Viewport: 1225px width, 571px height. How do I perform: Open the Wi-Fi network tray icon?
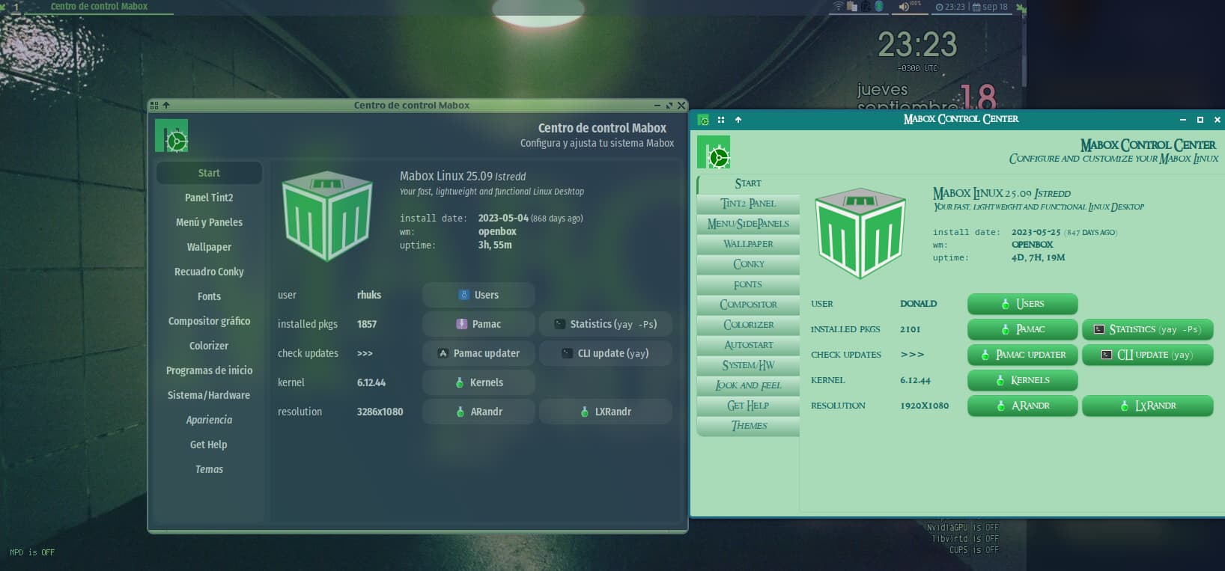click(x=838, y=7)
